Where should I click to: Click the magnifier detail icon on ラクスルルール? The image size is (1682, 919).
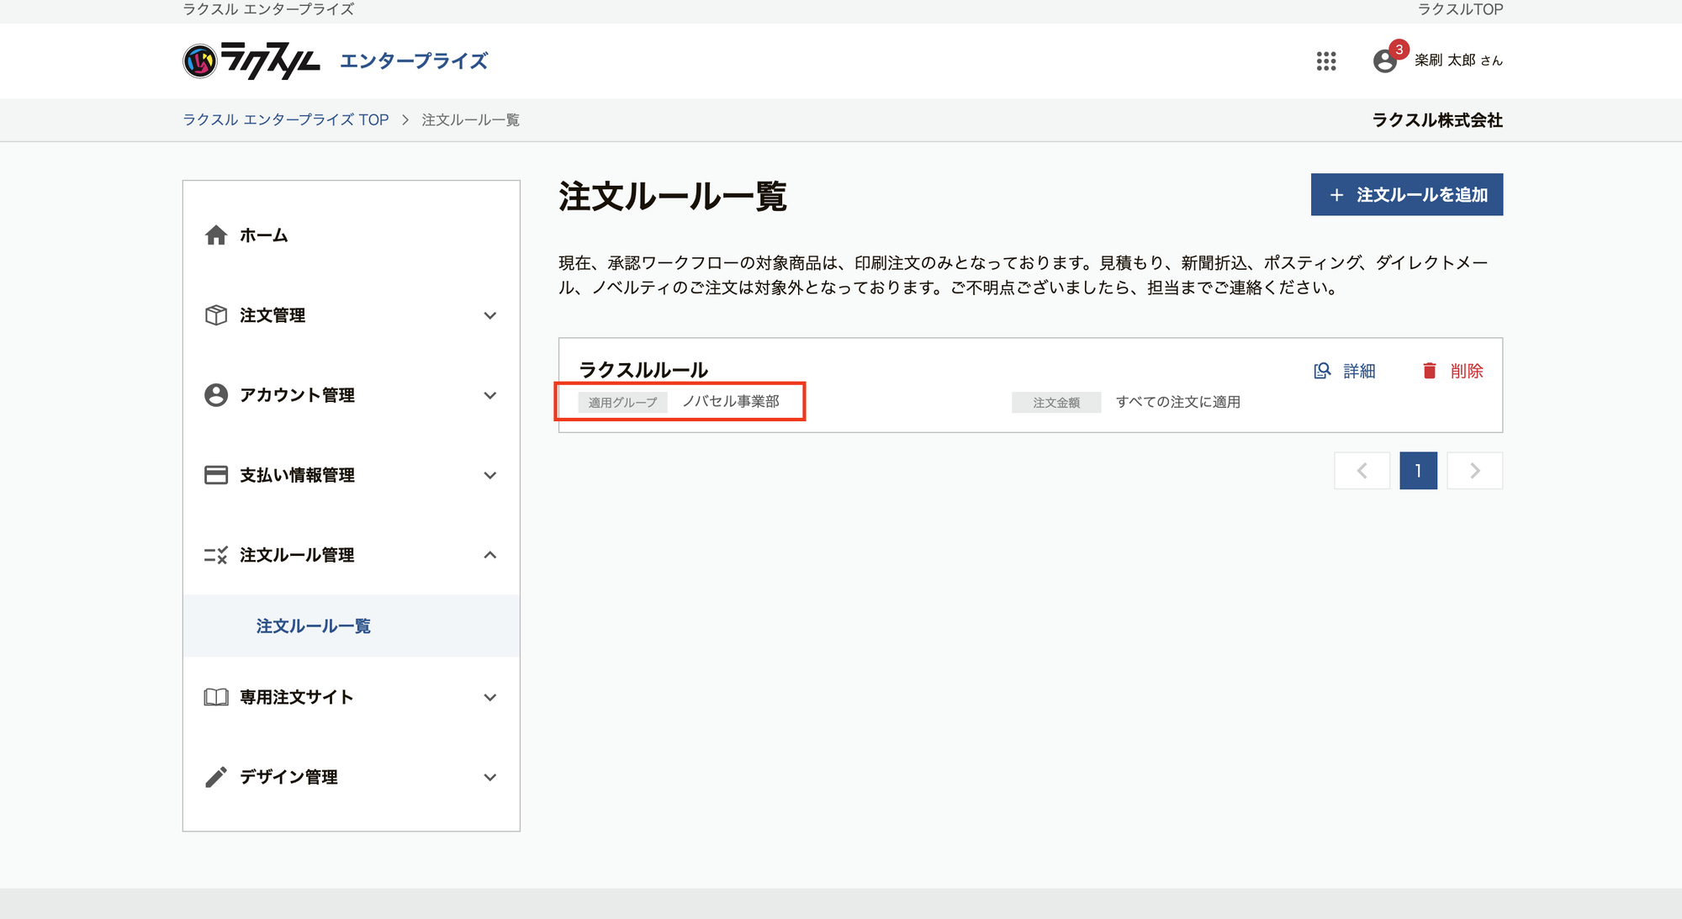(x=1322, y=371)
